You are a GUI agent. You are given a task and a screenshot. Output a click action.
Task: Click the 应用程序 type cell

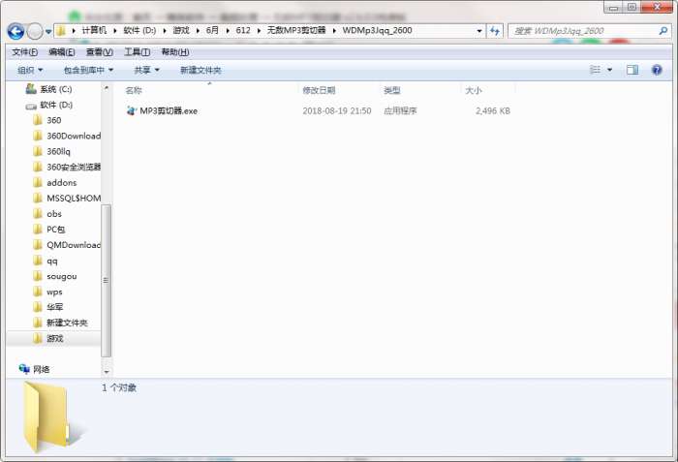(400, 110)
